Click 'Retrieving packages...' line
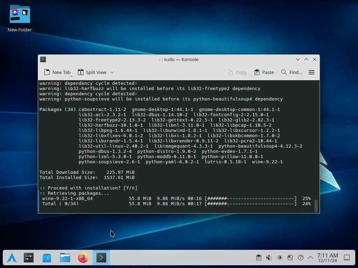The height and width of the screenshot is (268, 358). (x=74, y=193)
